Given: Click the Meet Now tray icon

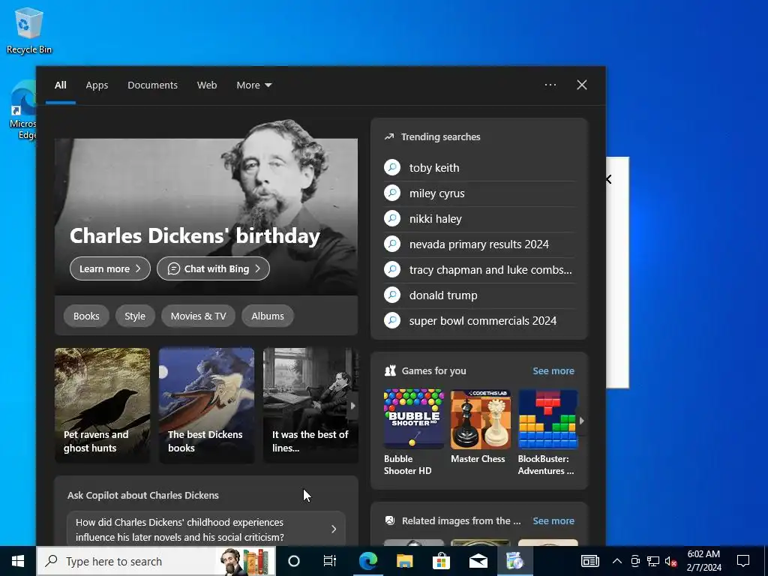Looking at the screenshot, I should [x=635, y=561].
